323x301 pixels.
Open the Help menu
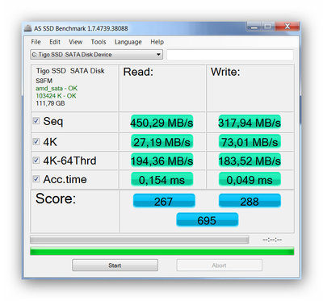157,42
